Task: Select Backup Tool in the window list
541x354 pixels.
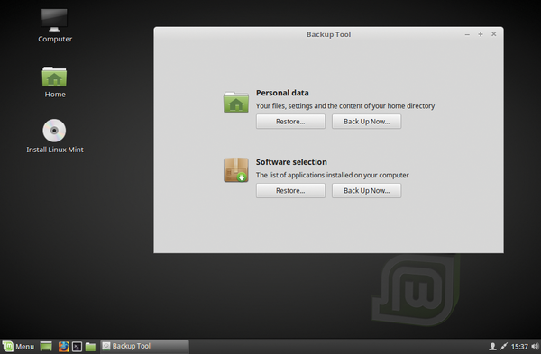Action: [144, 347]
